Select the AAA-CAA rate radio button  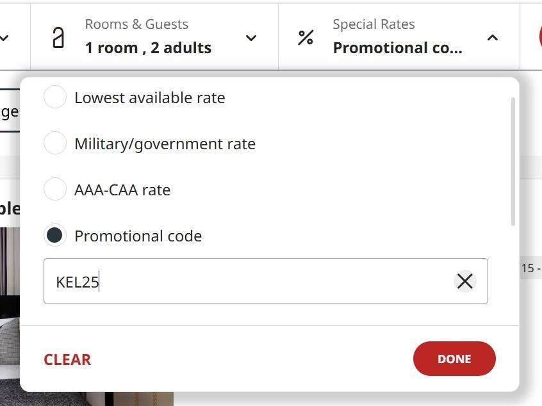[x=55, y=190]
